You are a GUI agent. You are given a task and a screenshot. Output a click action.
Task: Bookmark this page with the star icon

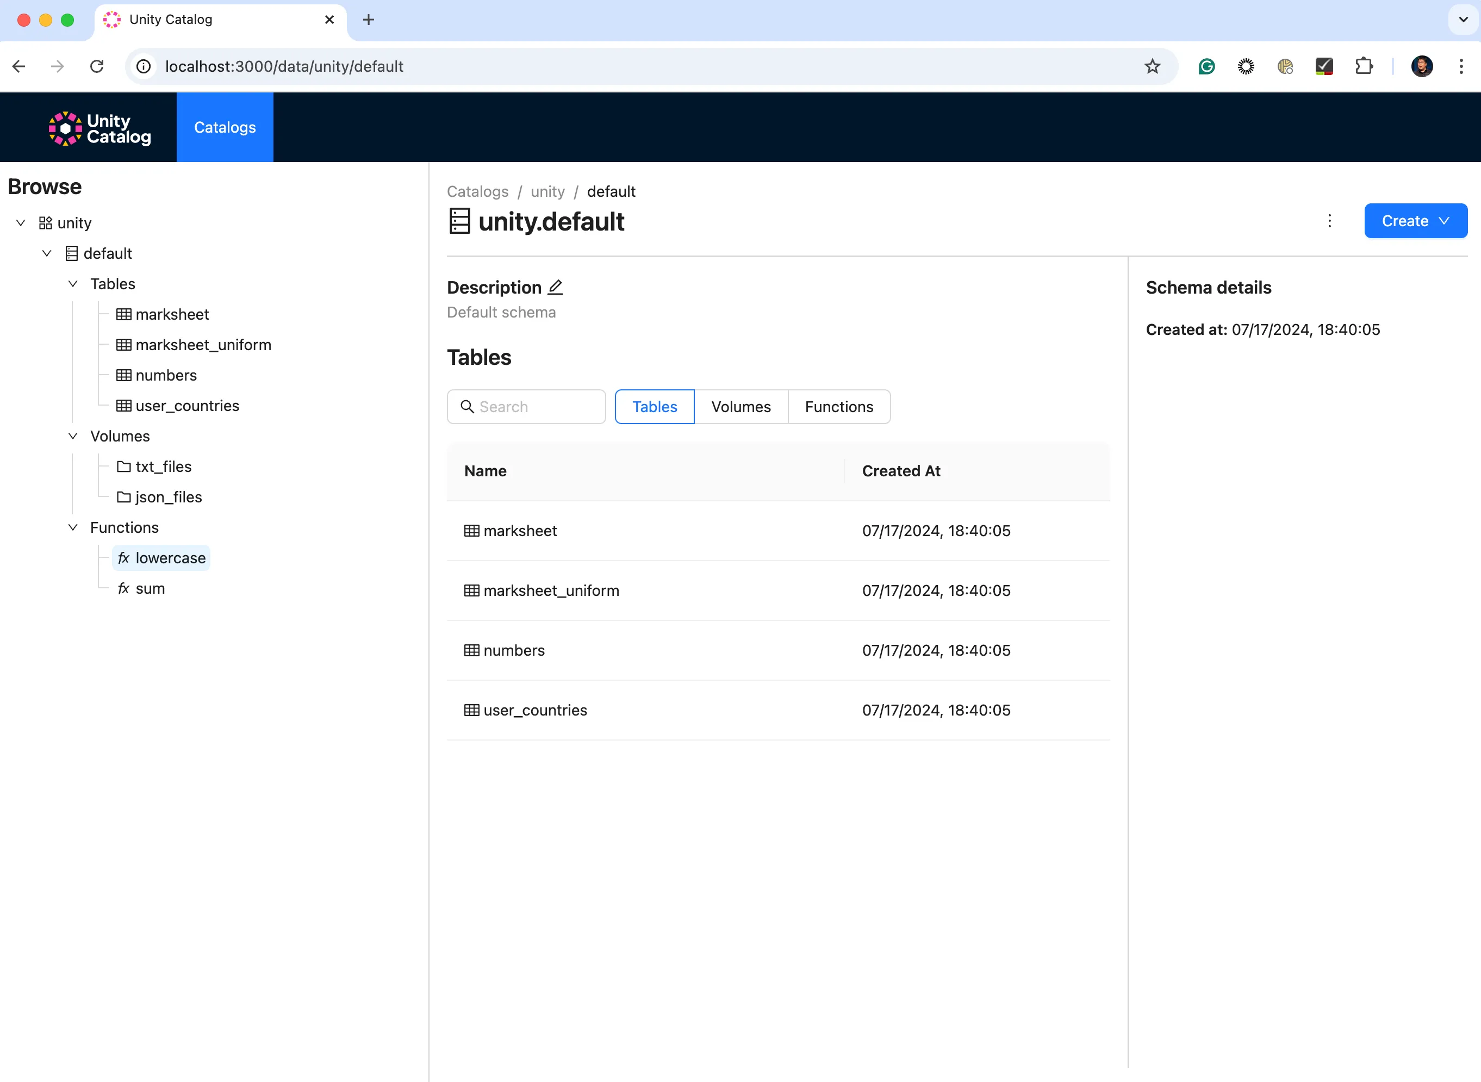(x=1152, y=66)
